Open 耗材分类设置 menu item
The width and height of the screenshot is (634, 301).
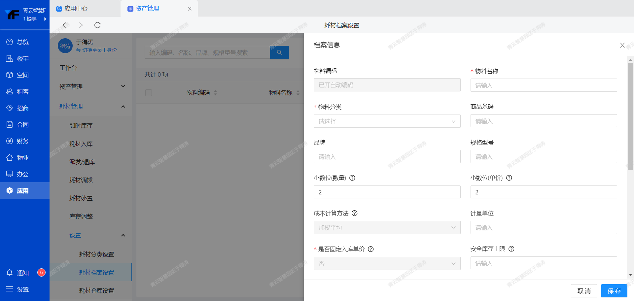96,254
